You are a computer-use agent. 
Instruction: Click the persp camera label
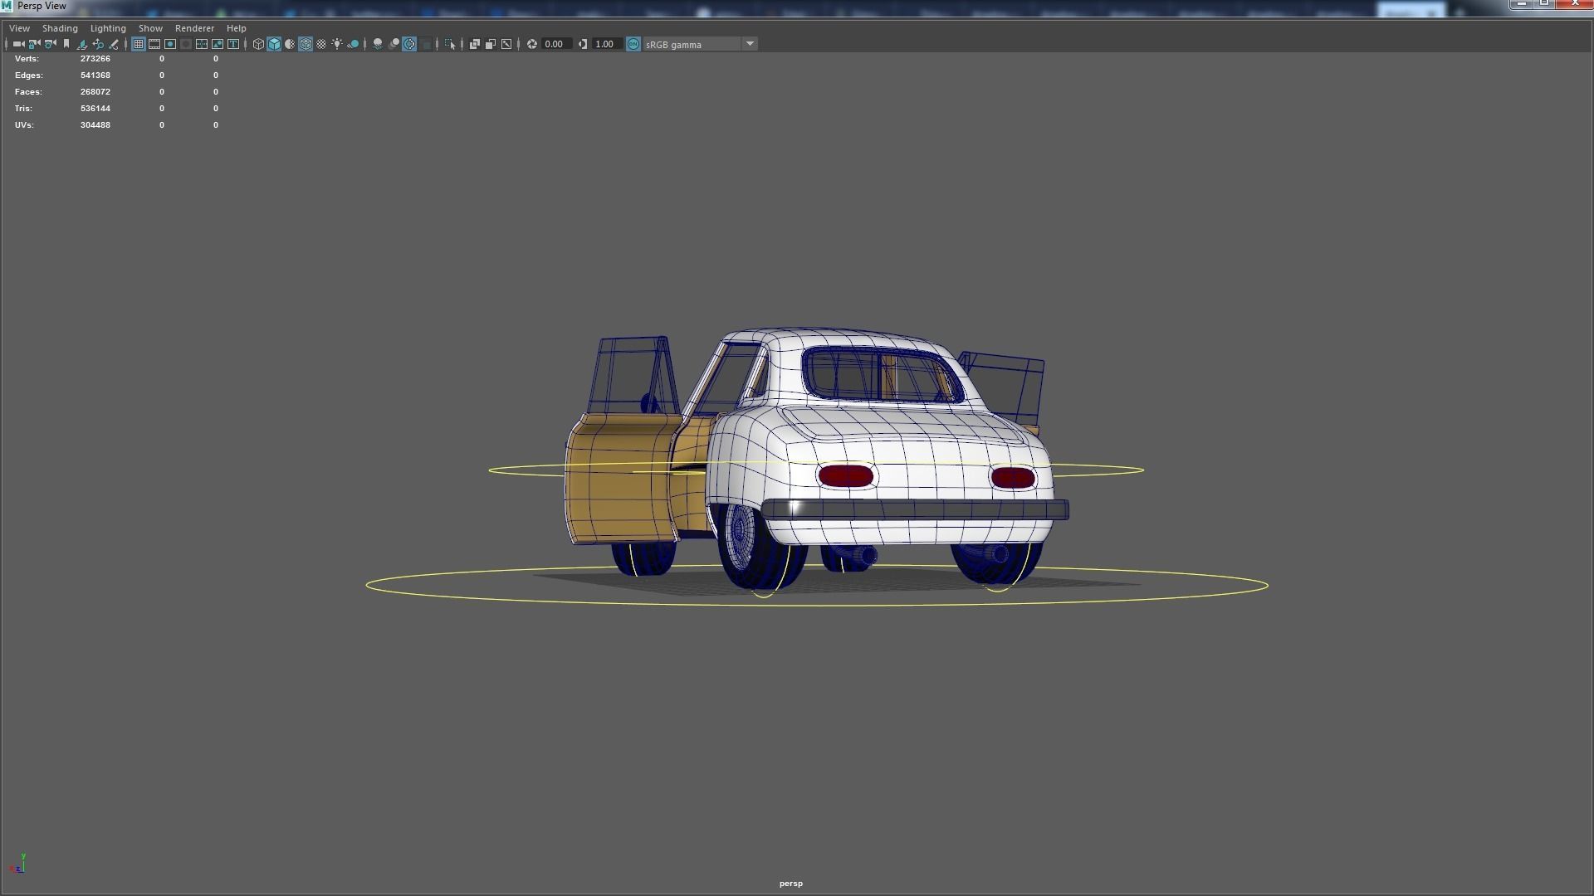(790, 884)
